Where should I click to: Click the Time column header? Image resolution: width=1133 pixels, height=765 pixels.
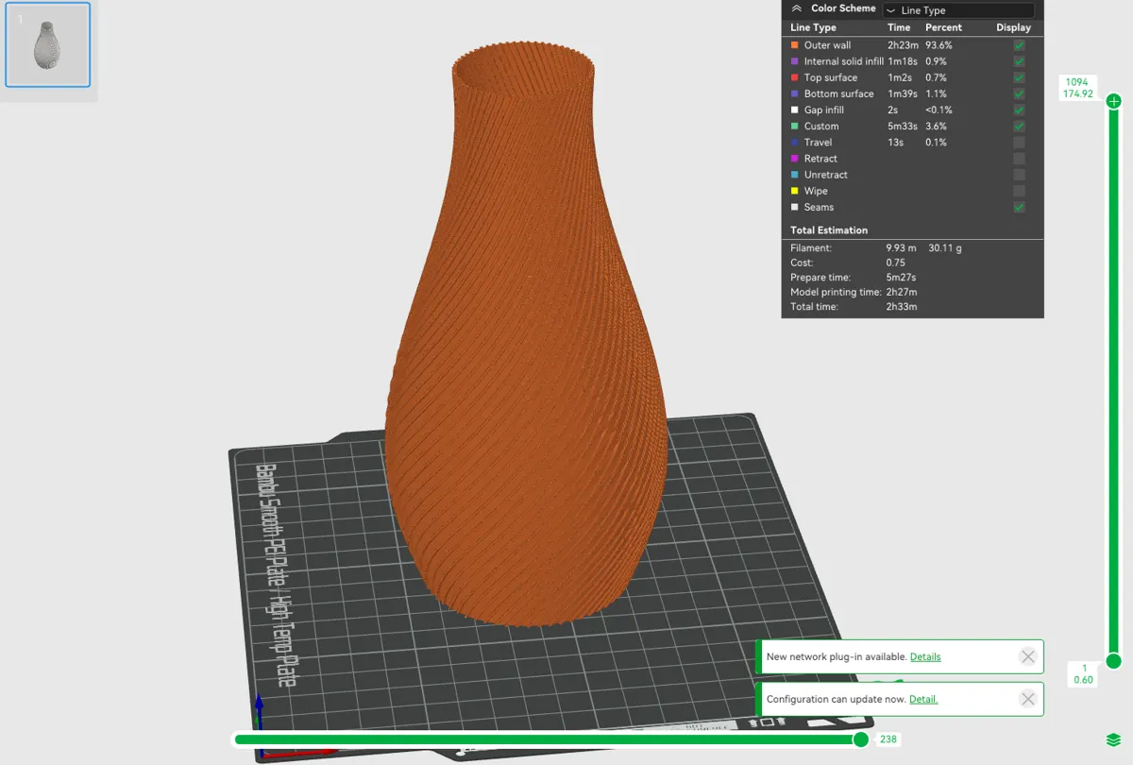tap(899, 27)
